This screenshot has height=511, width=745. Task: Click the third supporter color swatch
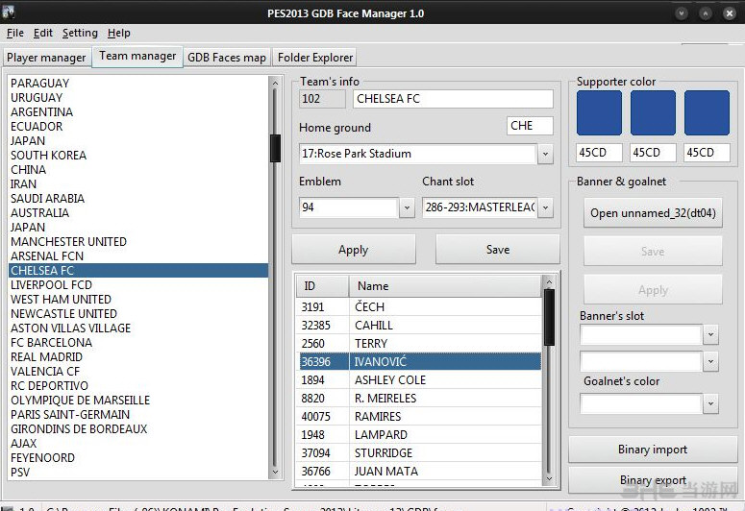(x=707, y=113)
